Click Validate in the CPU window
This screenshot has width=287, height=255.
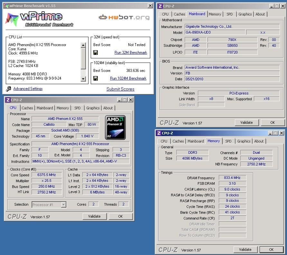tap(95, 216)
